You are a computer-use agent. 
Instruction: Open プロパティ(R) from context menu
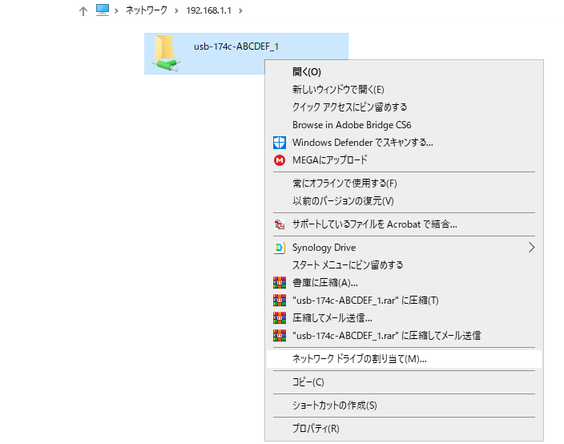click(x=404, y=429)
